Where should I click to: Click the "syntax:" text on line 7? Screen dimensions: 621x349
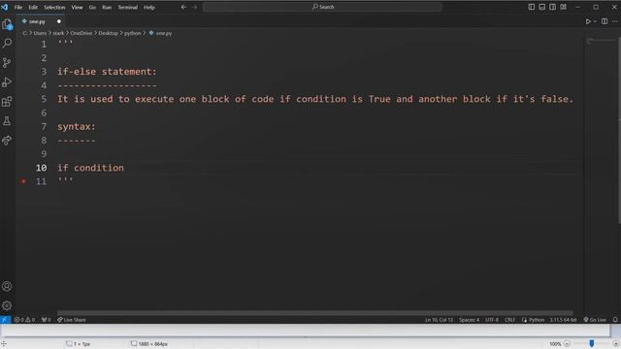tap(77, 127)
